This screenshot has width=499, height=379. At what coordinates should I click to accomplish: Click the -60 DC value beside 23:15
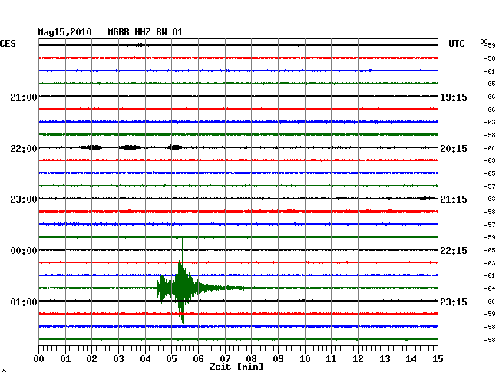click(490, 302)
